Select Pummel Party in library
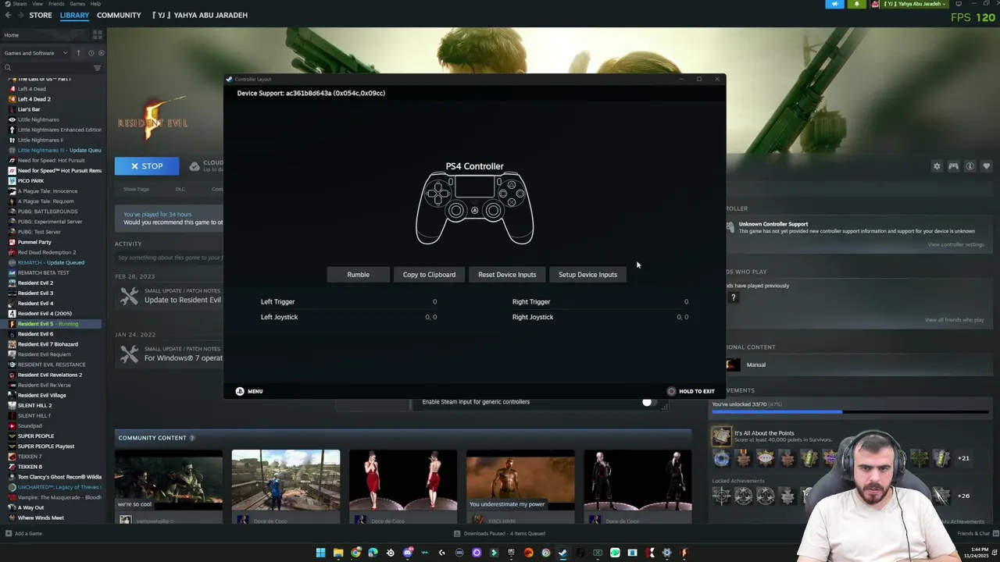Image resolution: width=1000 pixels, height=562 pixels. point(34,242)
